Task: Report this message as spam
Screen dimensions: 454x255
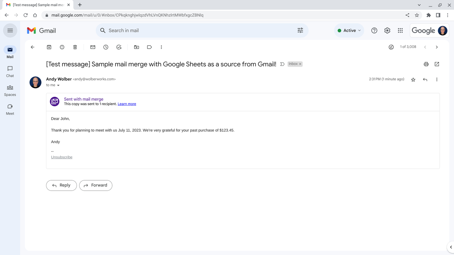Action: 62,47
